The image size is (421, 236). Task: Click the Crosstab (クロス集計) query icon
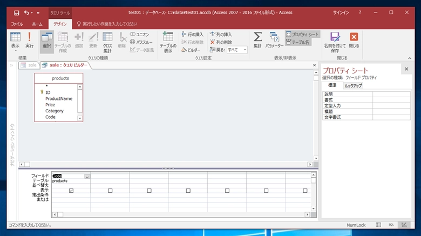point(107,43)
